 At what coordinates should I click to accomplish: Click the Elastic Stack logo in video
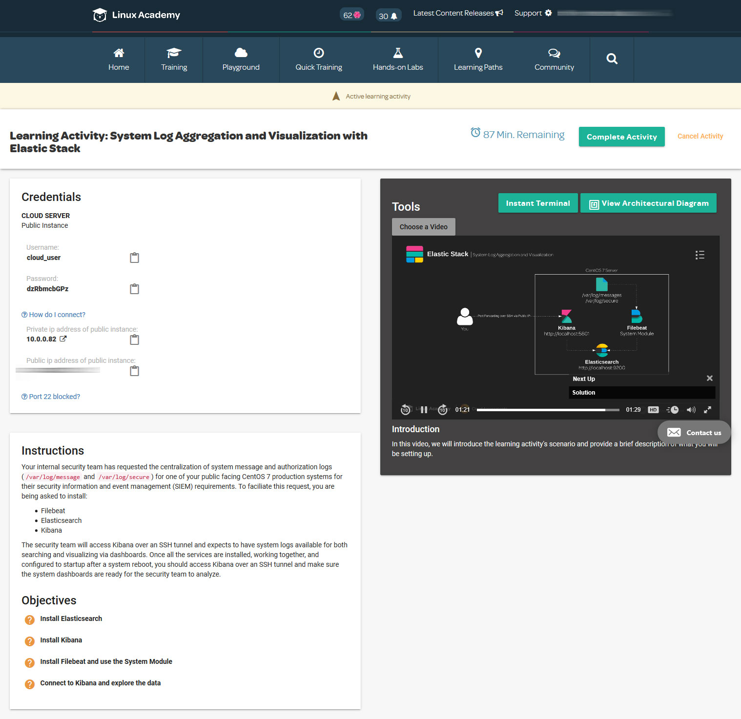(415, 254)
